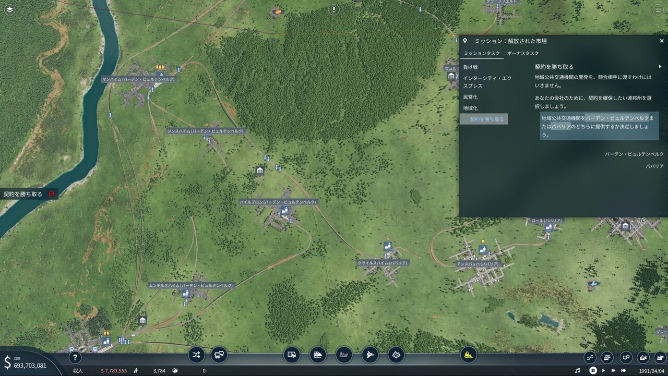Click the date 1991/04/04
668x376 pixels.
pos(652,371)
